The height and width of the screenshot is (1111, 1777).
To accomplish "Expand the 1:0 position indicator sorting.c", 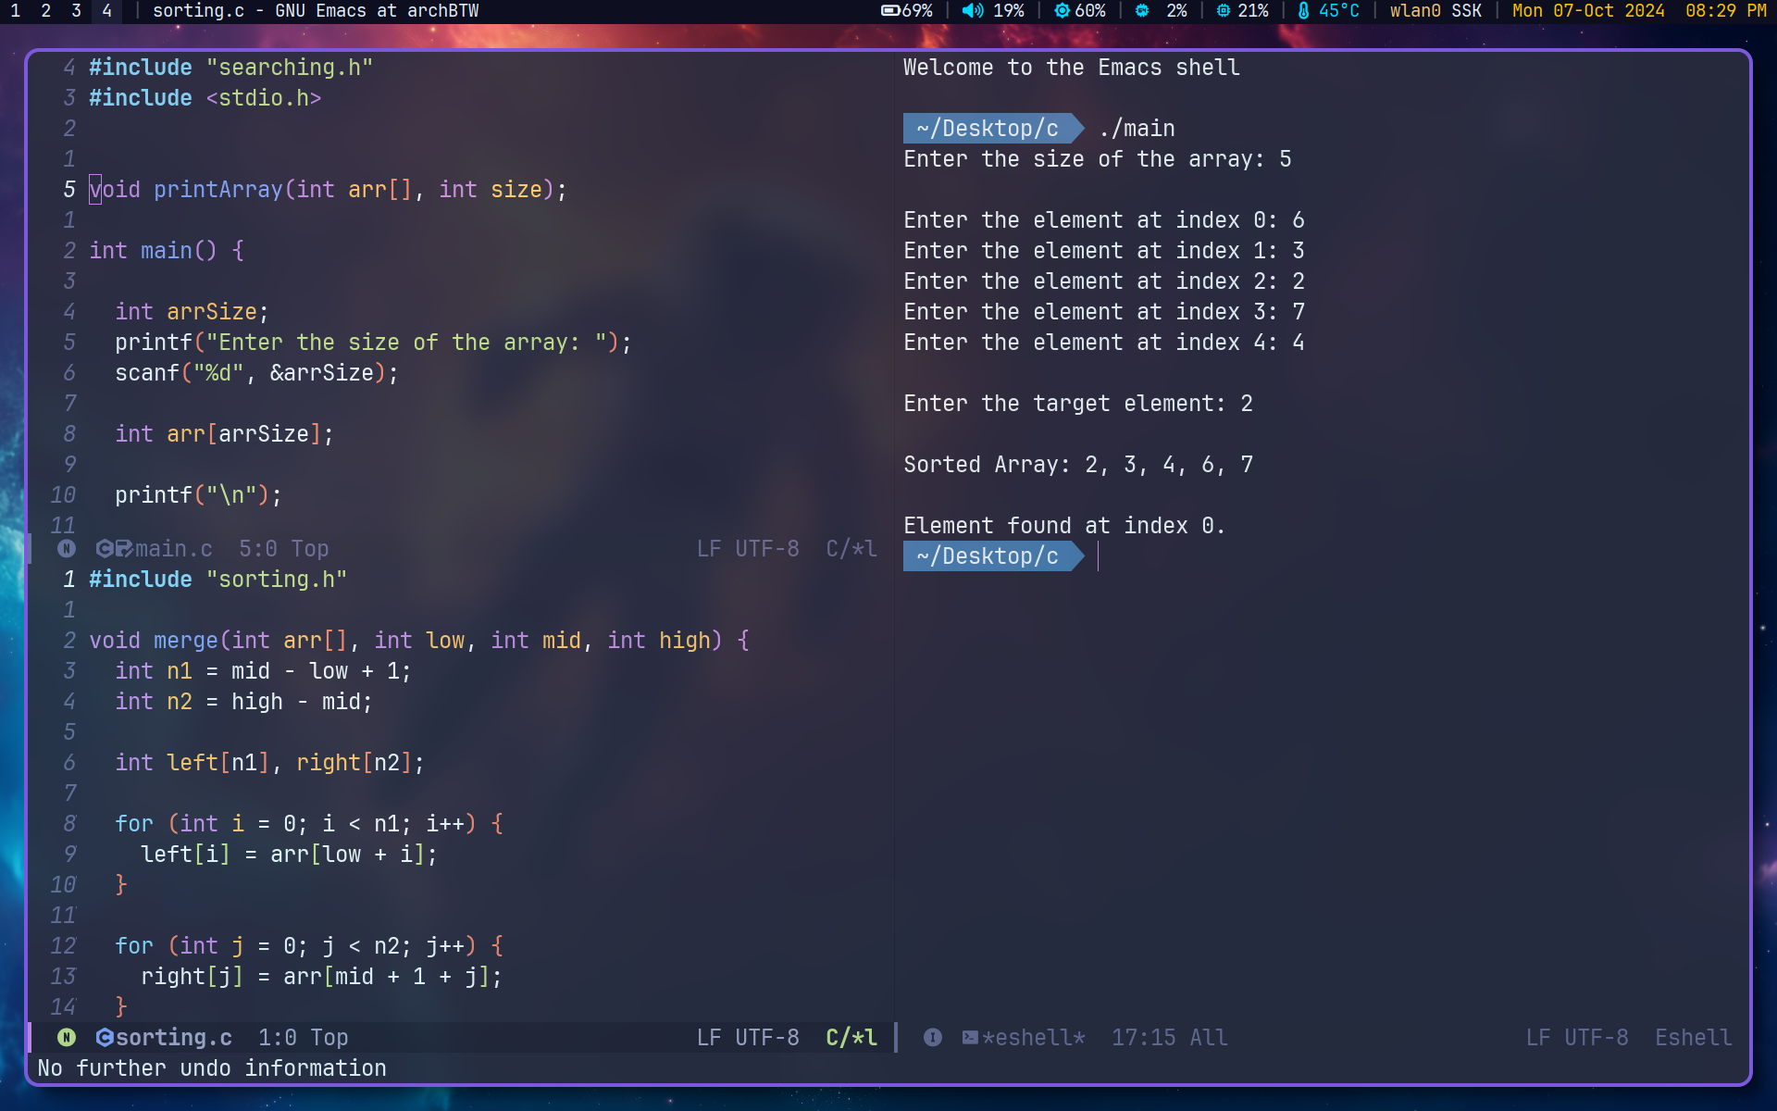I will pyautogui.click(x=279, y=1037).
